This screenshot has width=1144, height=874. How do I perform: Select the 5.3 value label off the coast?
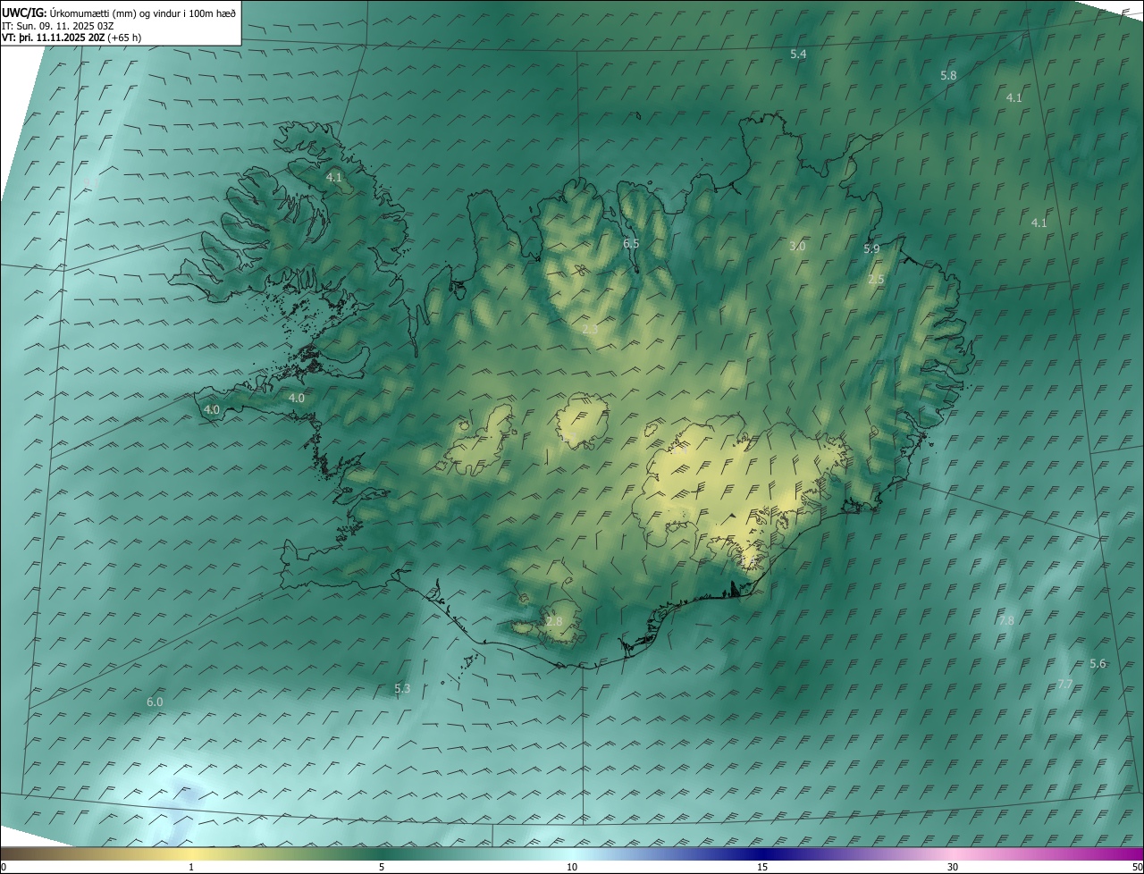tap(402, 688)
